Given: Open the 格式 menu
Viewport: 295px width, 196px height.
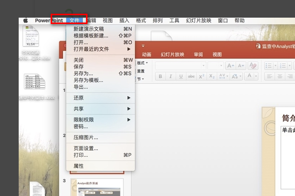Looking at the screenshot, I should (141, 20).
